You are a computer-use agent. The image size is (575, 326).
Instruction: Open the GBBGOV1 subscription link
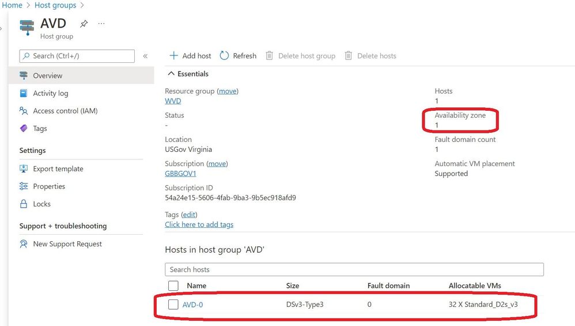point(180,174)
